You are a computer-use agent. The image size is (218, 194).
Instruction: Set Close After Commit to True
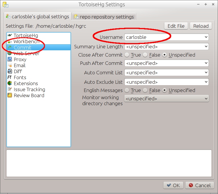[x=127, y=55]
